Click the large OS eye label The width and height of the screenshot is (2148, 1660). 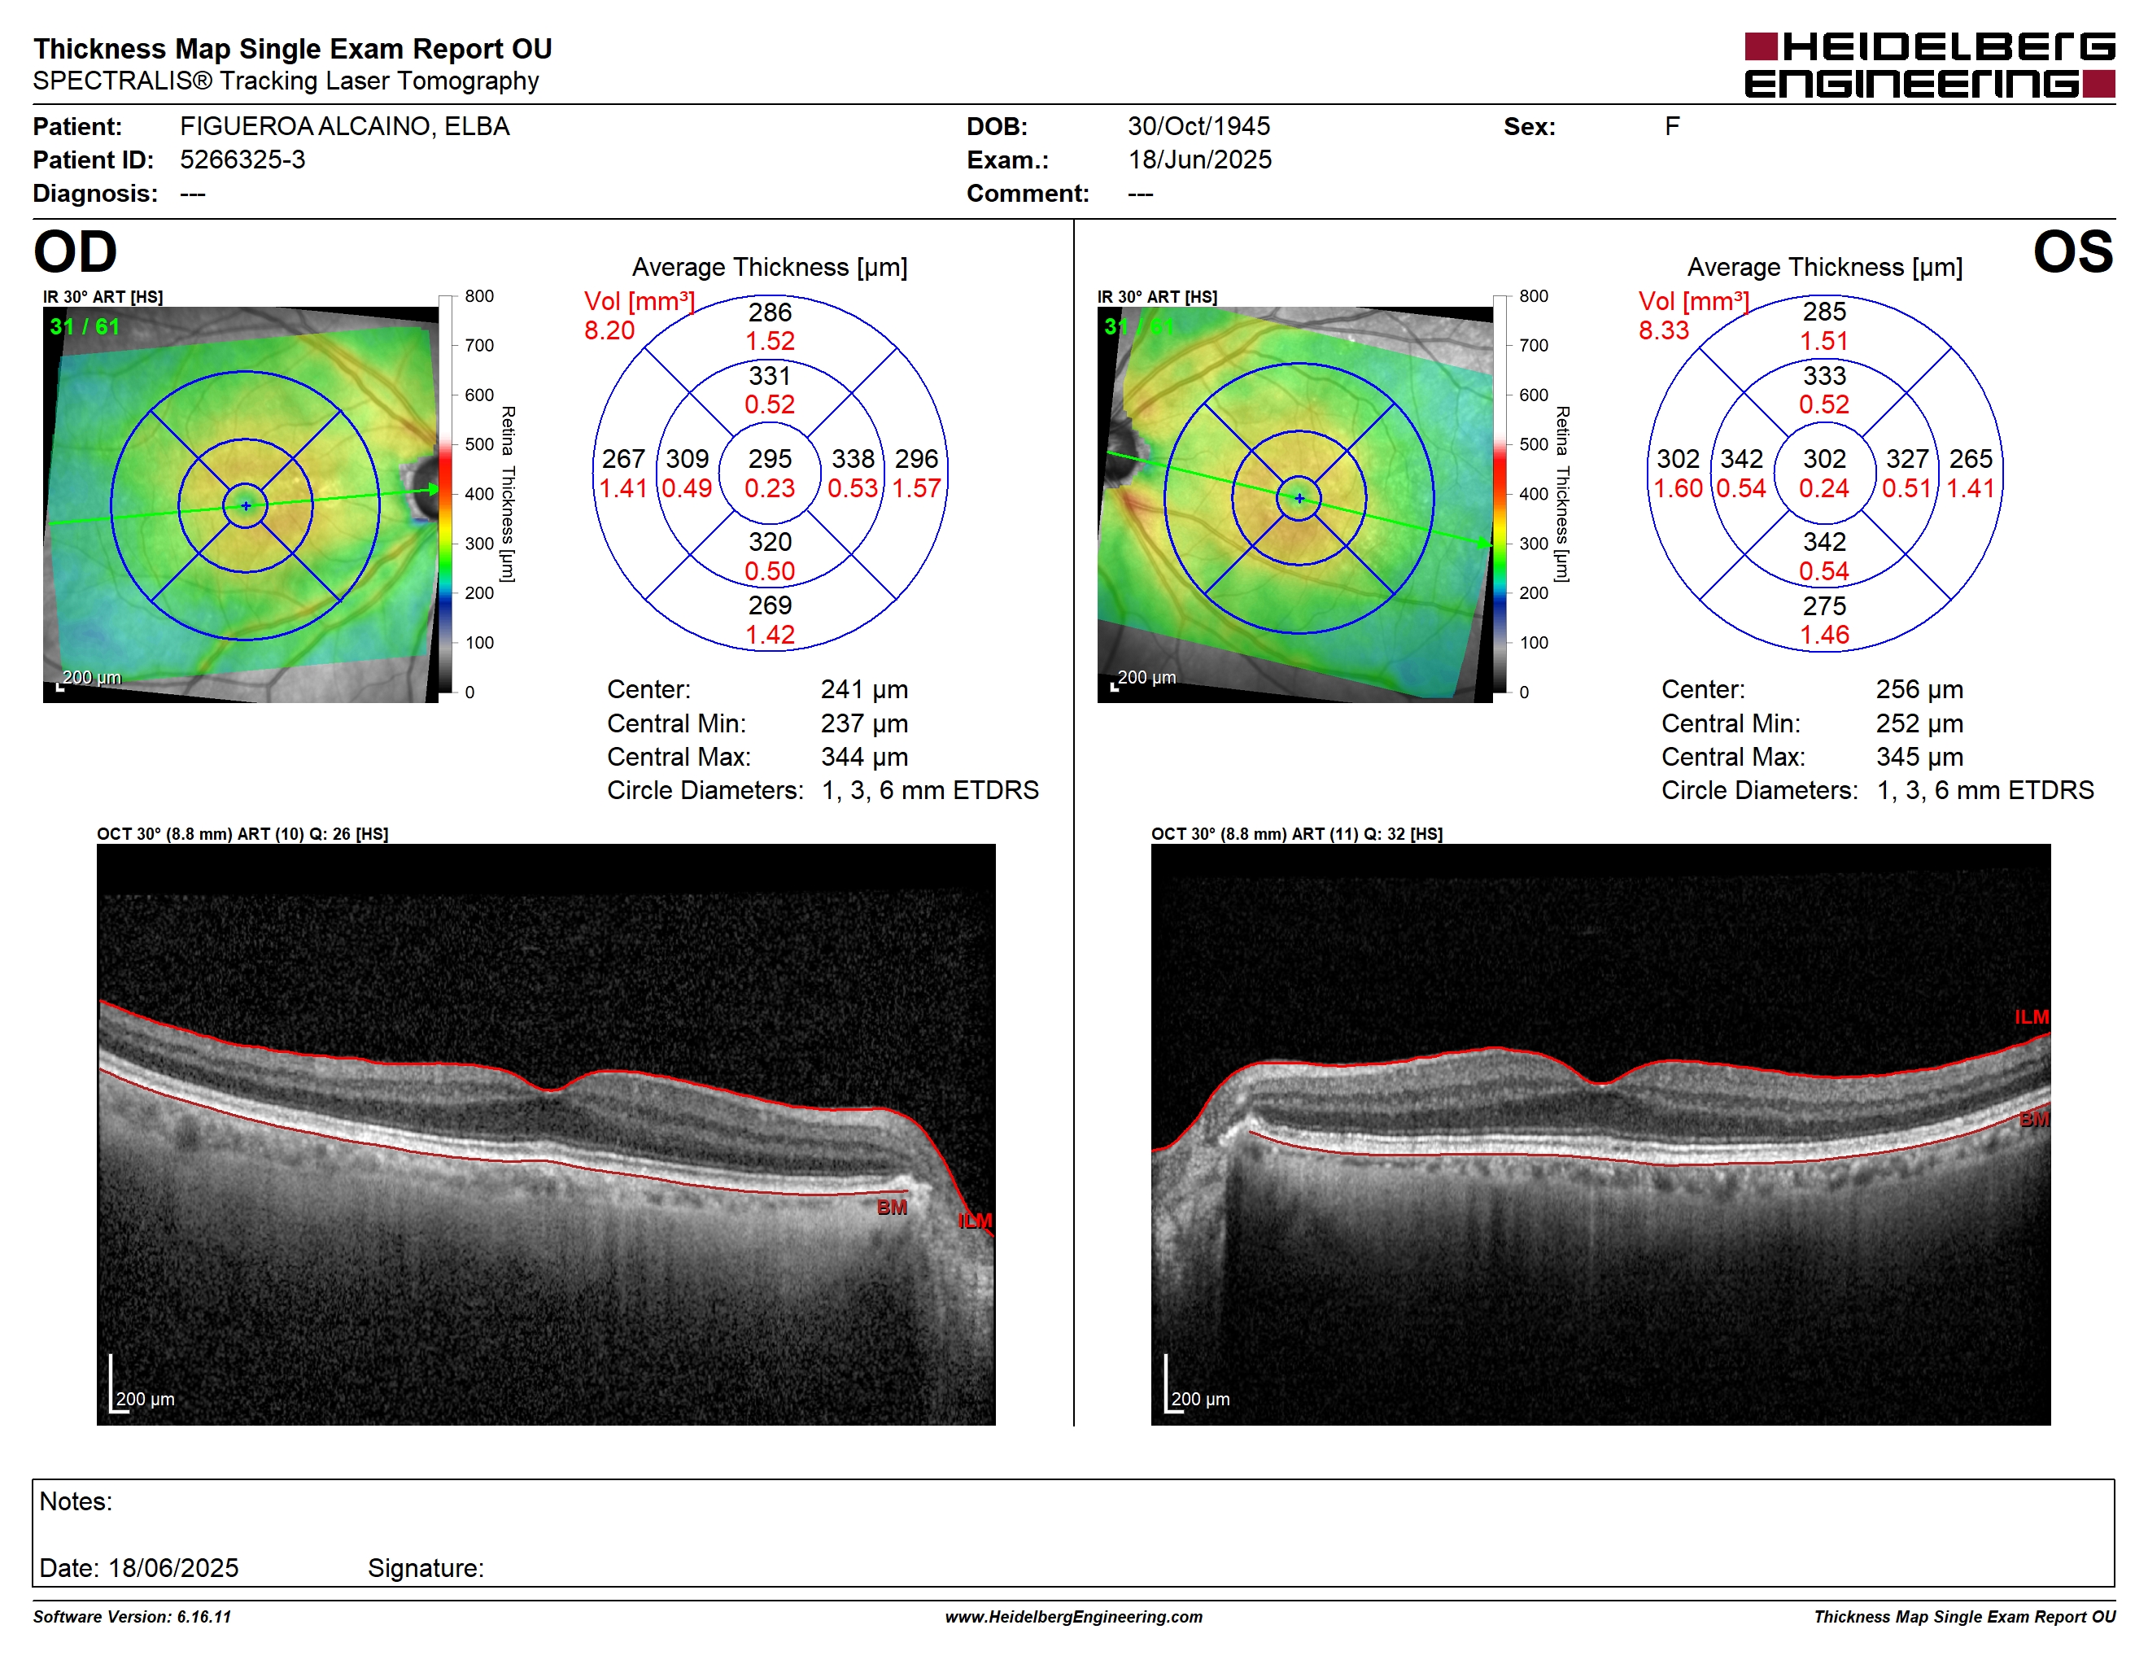[x=2073, y=251]
